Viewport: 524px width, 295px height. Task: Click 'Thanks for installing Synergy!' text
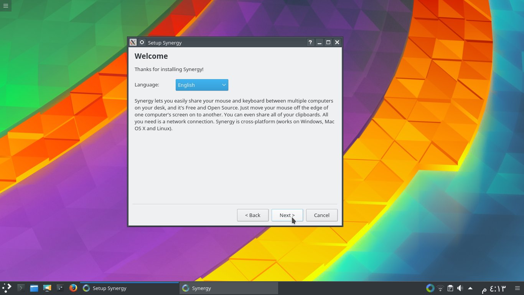[169, 69]
